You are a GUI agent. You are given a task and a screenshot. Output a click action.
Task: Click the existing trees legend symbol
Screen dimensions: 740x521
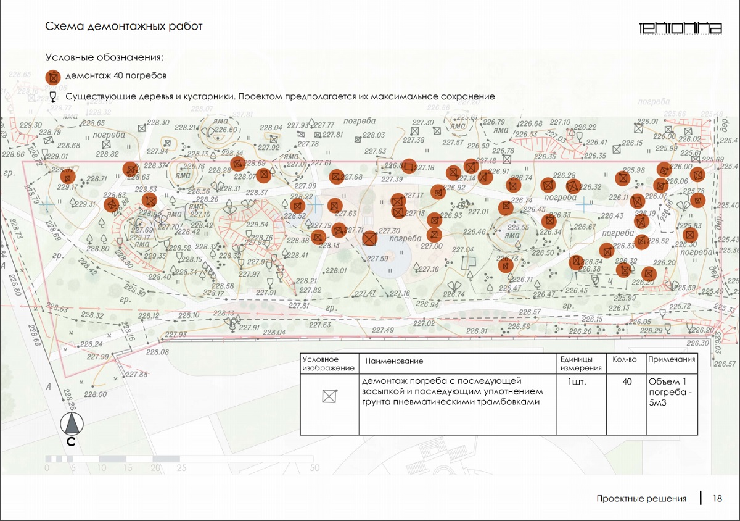click(x=54, y=97)
